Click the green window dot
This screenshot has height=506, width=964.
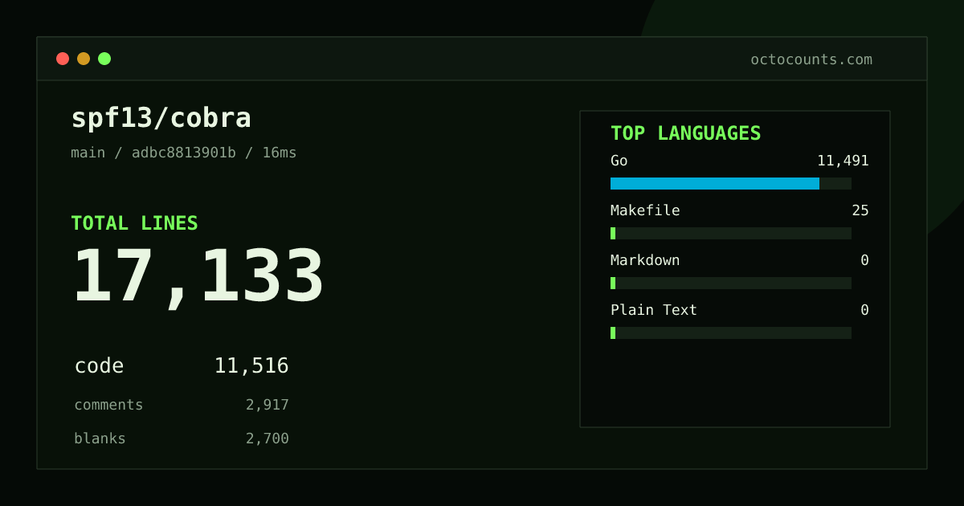point(104,59)
